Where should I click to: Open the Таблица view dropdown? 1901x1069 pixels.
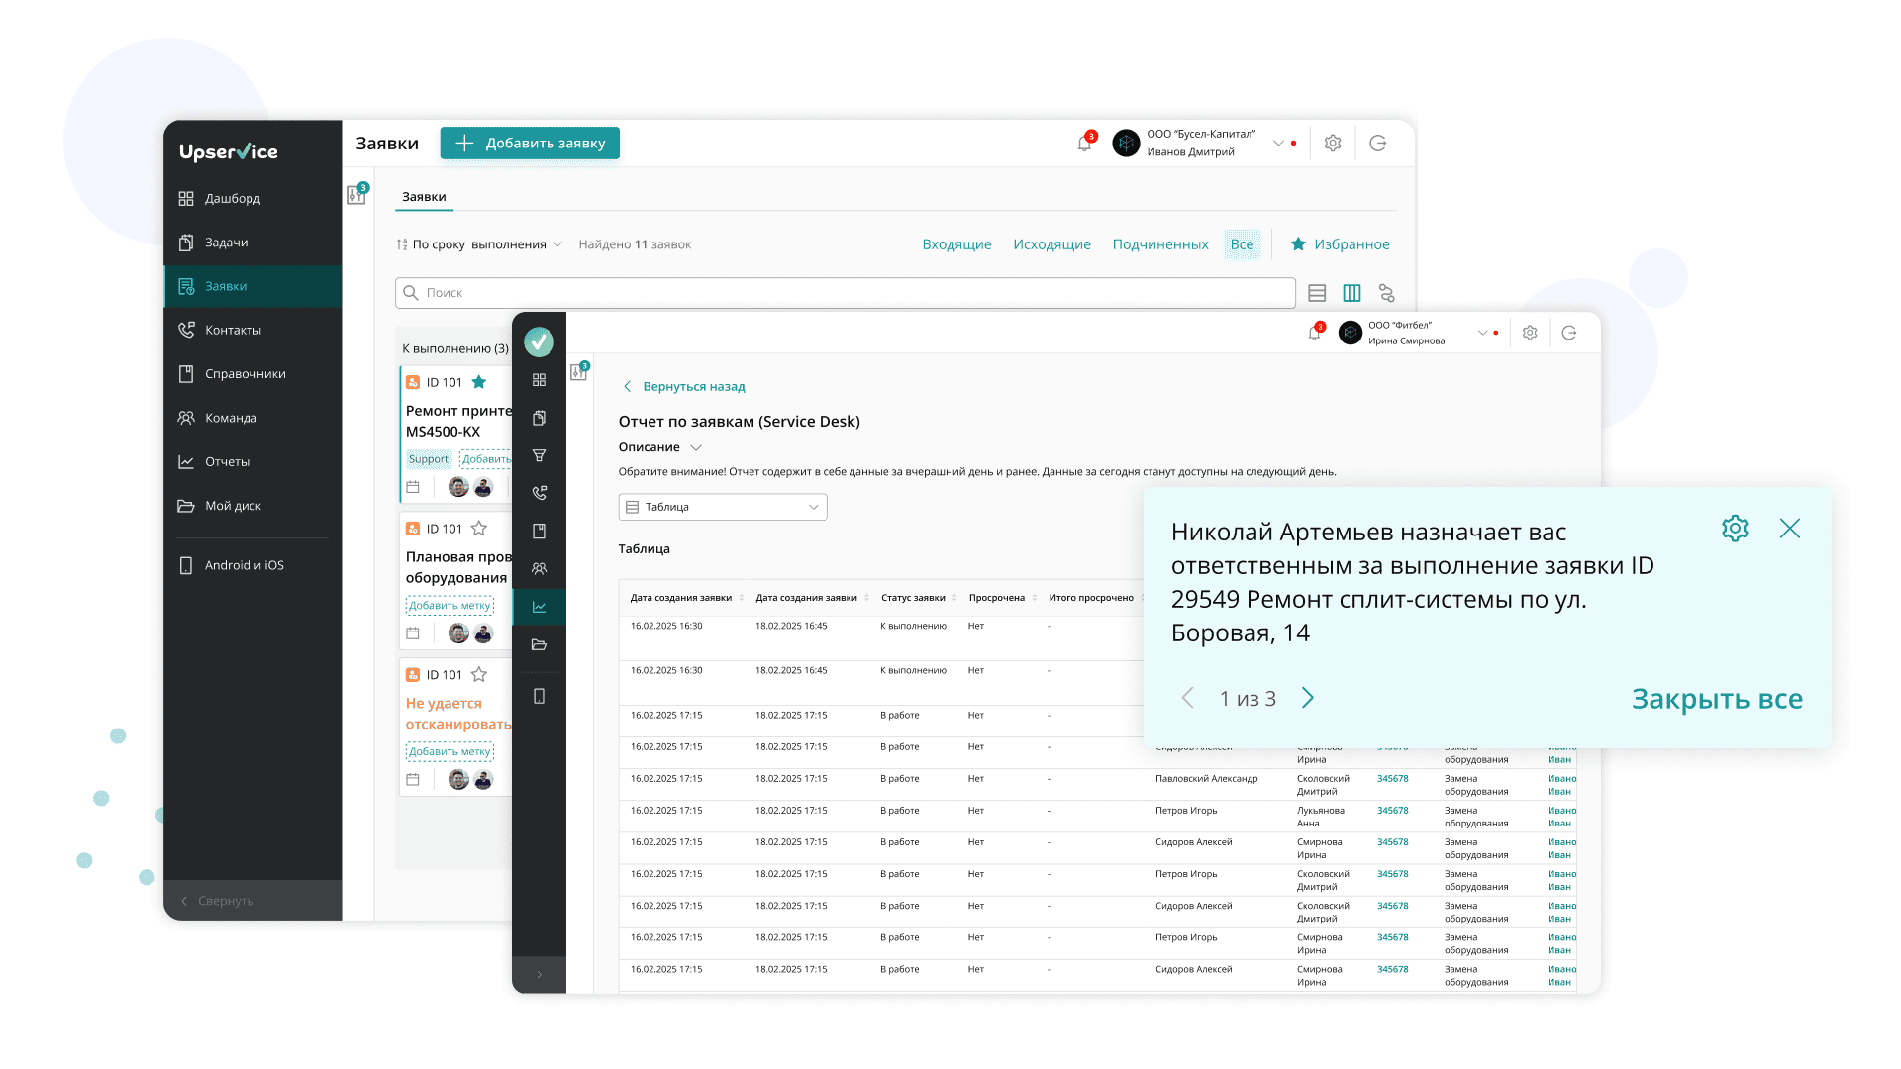(x=723, y=507)
